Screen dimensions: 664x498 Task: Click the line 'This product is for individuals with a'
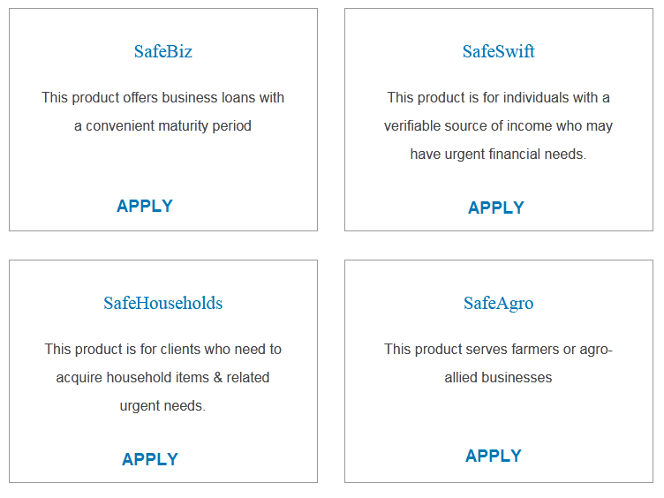click(498, 97)
